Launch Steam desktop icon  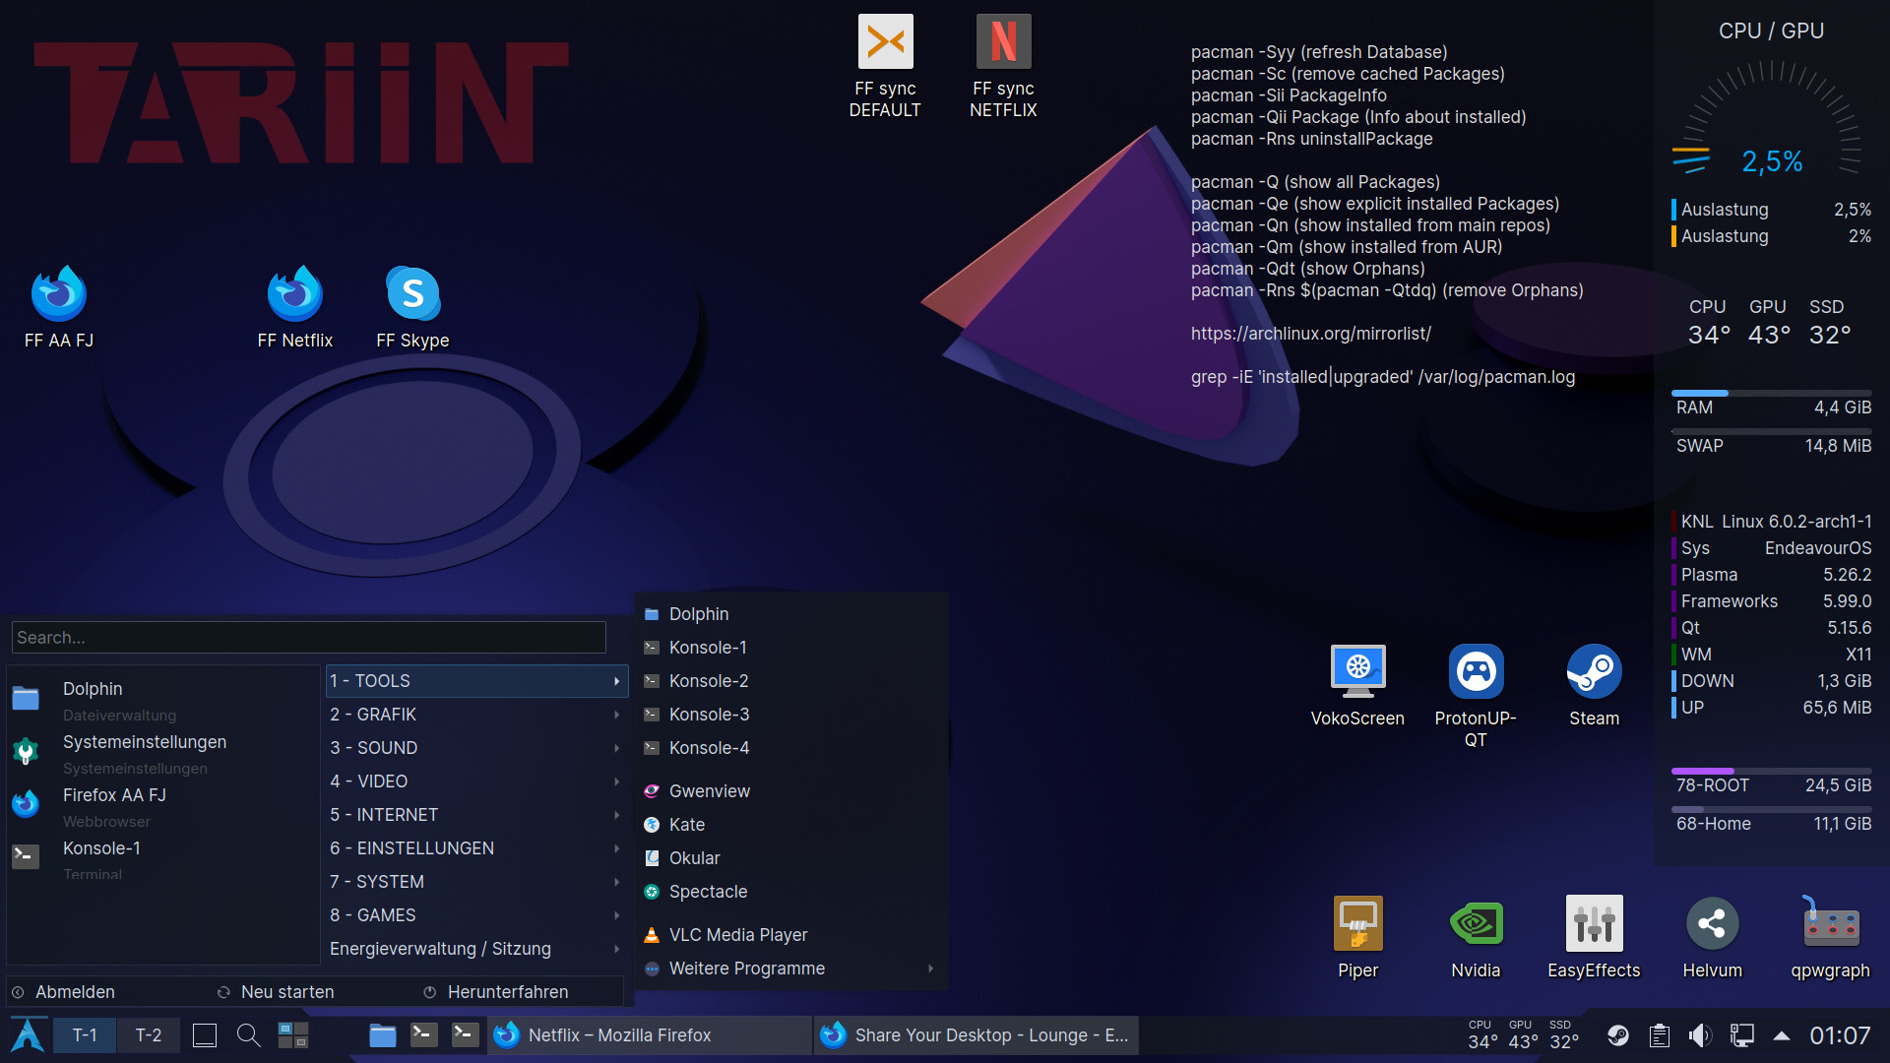[1594, 686]
